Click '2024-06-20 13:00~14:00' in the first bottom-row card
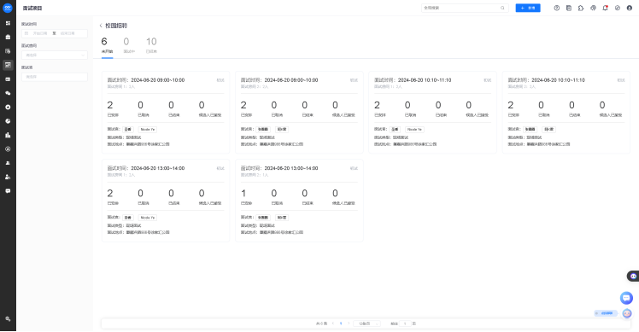 (158, 168)
